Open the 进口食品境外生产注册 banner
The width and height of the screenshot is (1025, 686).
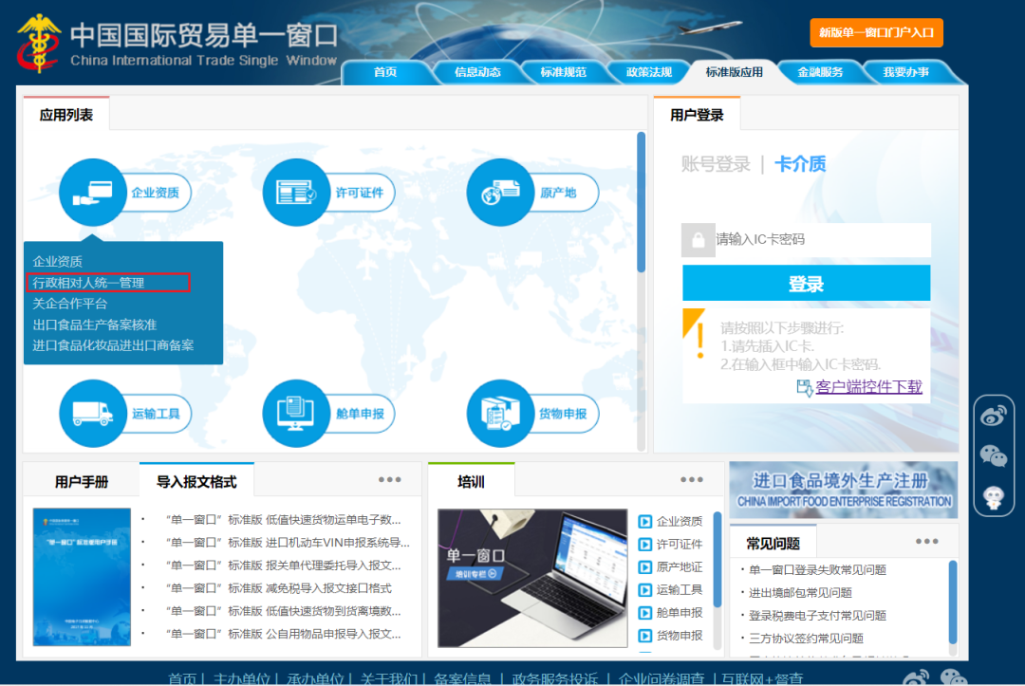coord(844,490)
